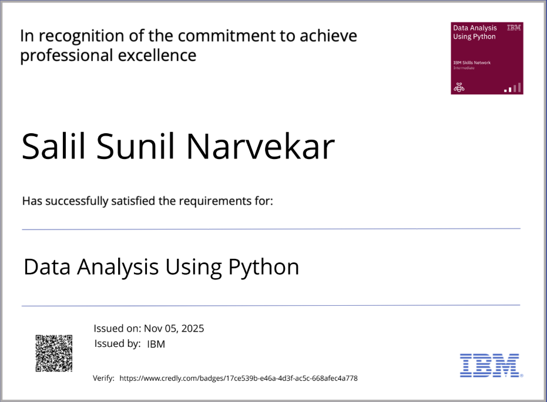Click the QR code near the bottom left

coord(53,352)
